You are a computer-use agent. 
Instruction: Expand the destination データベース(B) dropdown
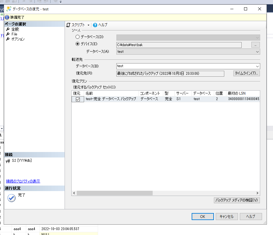257,66
